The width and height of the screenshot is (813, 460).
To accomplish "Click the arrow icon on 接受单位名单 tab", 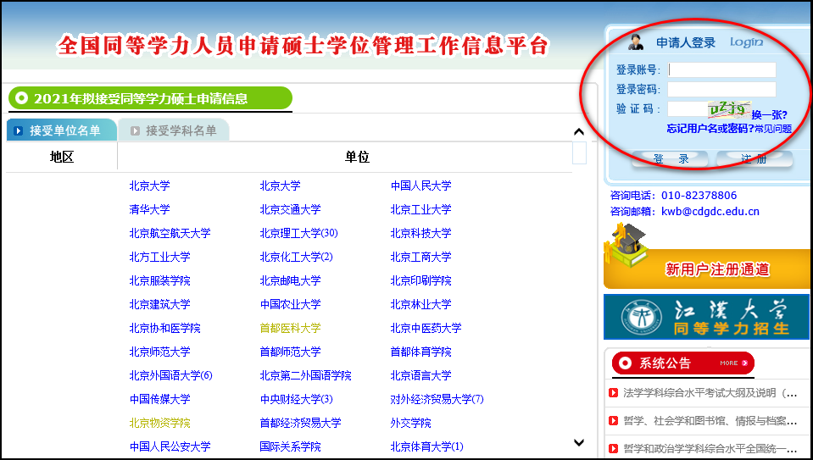I will [18, 130].
